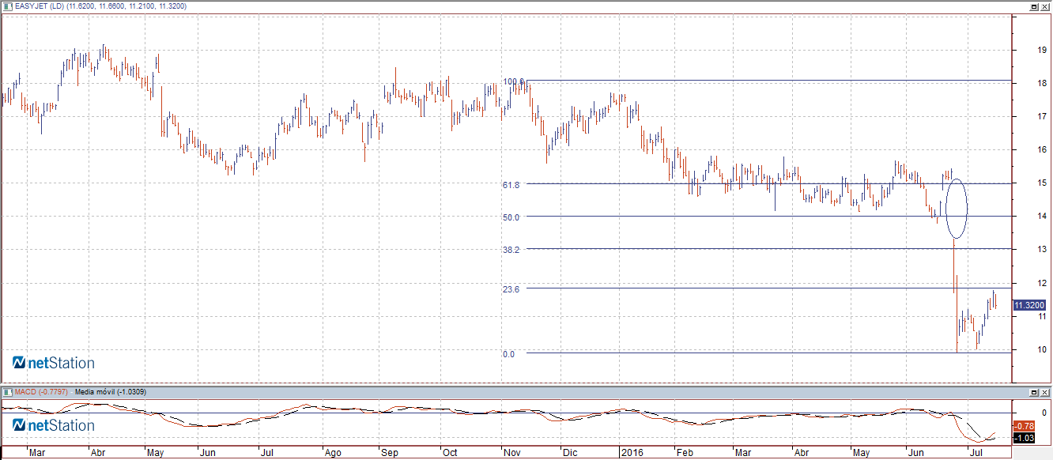Viewport: 1053px width, 460px height.
Task: Click the 19 price axis label
Action: click(x=1041, y=50)
